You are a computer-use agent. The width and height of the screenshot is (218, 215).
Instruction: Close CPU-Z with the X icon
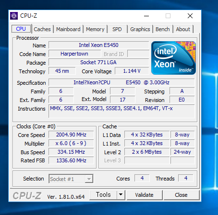(x=190, y=16)
